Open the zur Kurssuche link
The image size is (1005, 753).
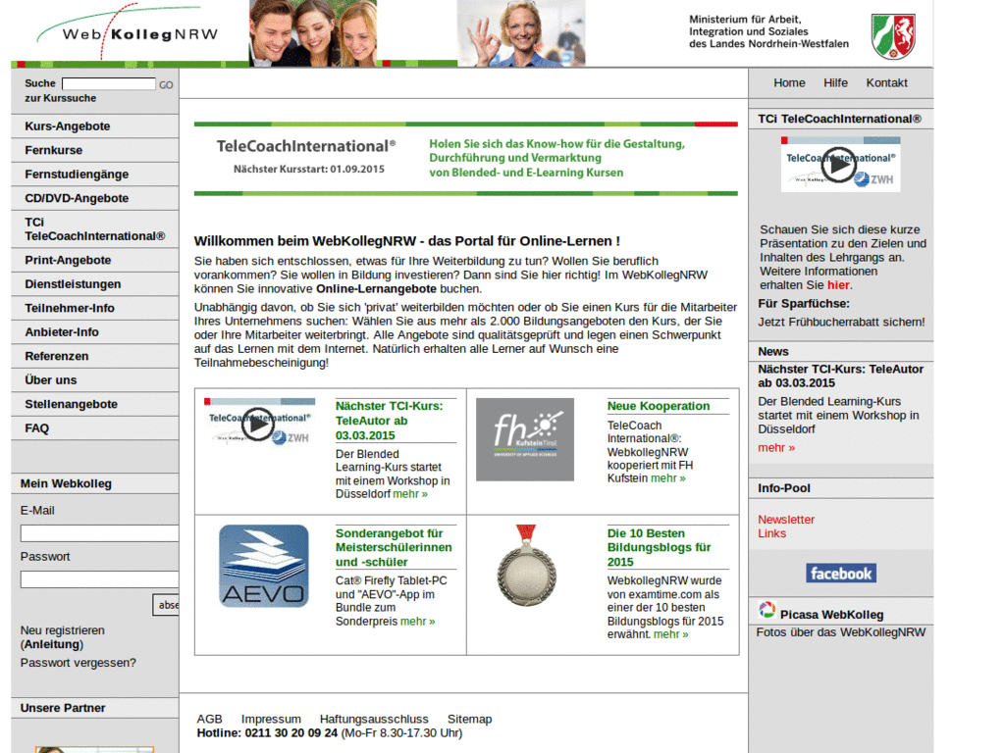pyautogui.click(x=60, y=98)
